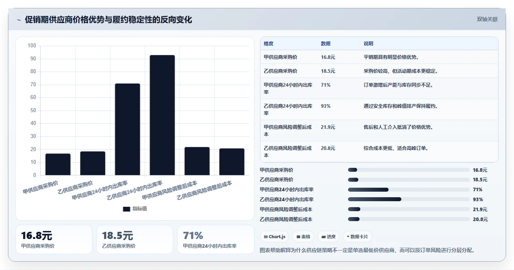This screenshot has height=270, width=514.
Task: Click the 甲供应商风险调整后成本 chart bar
Action: 197,161
